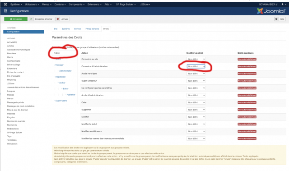Select the Publisher user group
289x171 pixels.
point(70,95)
